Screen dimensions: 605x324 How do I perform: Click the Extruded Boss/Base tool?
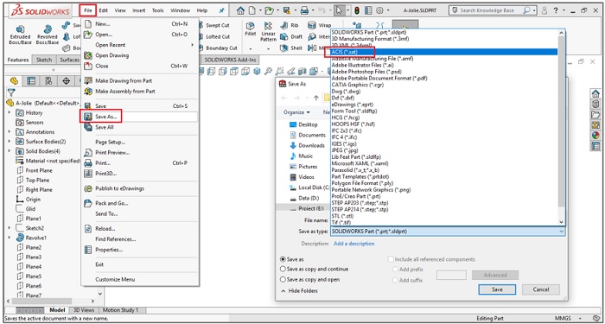(x=20, y=35)
